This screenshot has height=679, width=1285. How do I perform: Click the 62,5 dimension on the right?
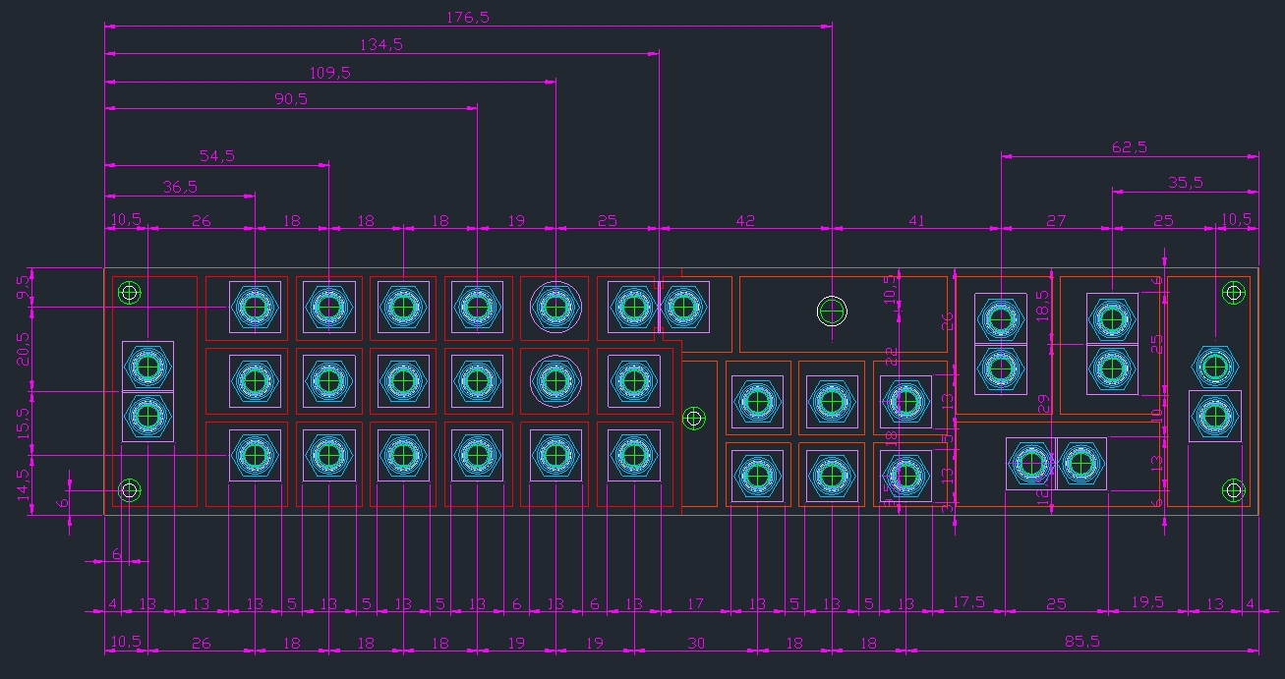coord(1129,146)
